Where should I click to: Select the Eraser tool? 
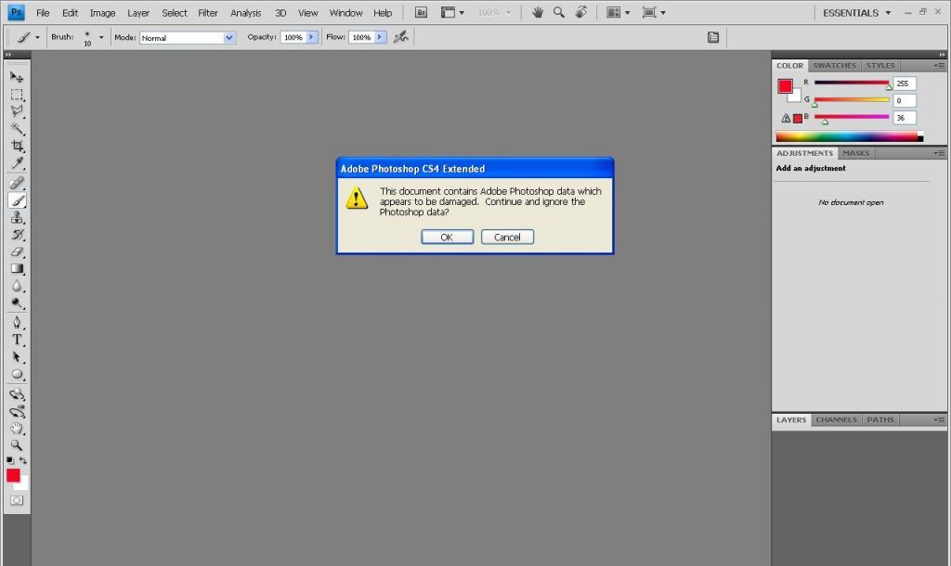click(x=17, y=251)
